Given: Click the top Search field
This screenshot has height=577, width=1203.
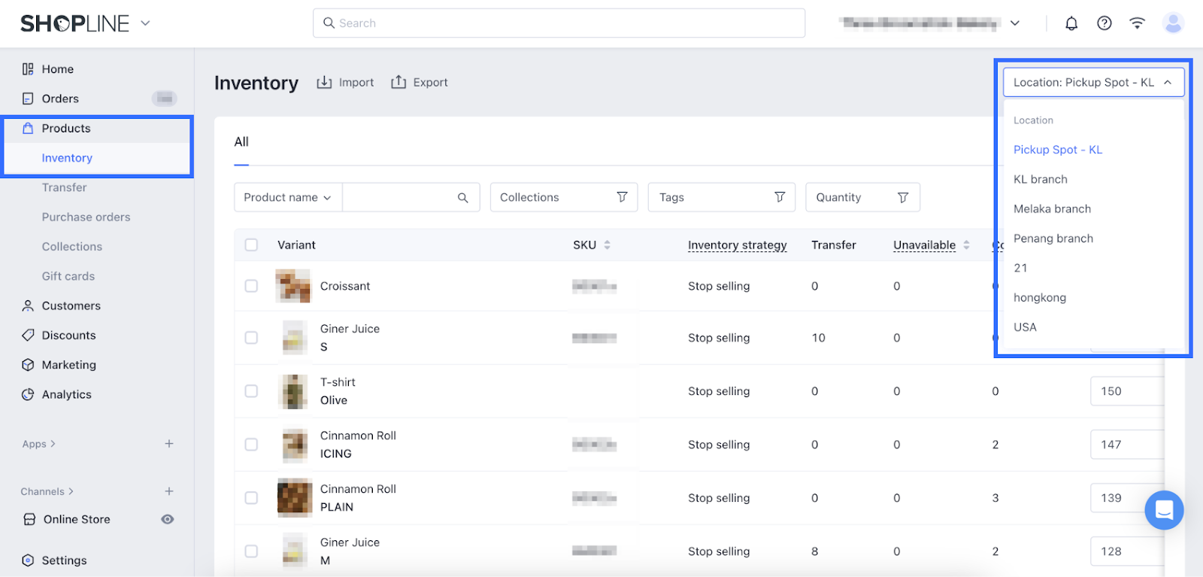Looking at the screenshot, I should (559, 23).
